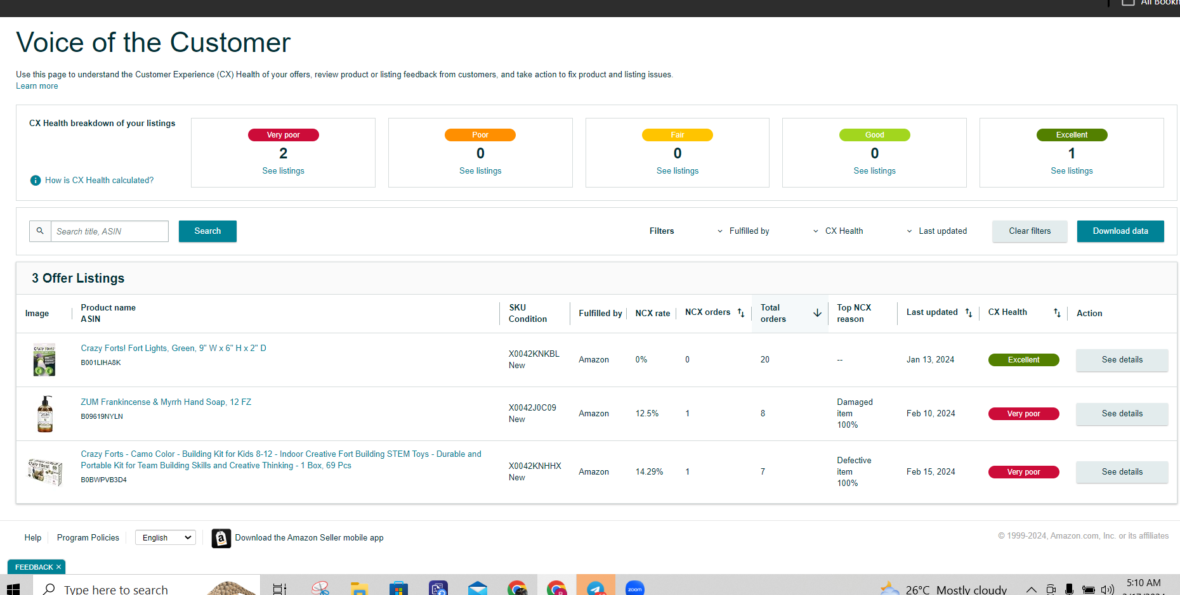
Task: See details for Crazy Forts Fort Lights
Action: (x=1122, y=360)
